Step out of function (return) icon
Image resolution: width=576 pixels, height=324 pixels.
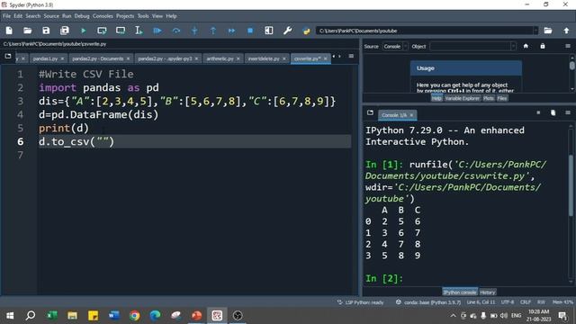tap(213, 31)
